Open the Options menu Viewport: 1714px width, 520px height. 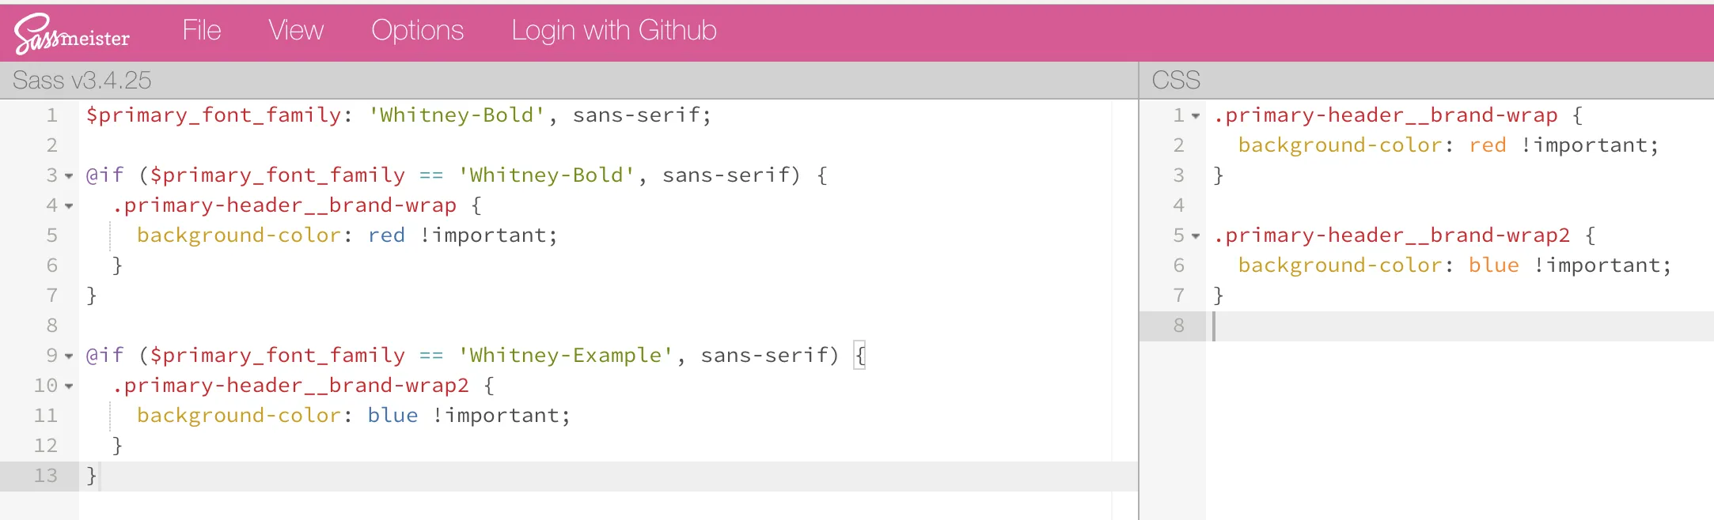(x=417, y=31)
